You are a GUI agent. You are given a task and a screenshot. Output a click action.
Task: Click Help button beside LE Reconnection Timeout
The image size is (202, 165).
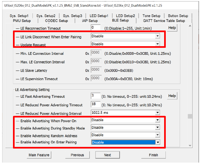172,28
